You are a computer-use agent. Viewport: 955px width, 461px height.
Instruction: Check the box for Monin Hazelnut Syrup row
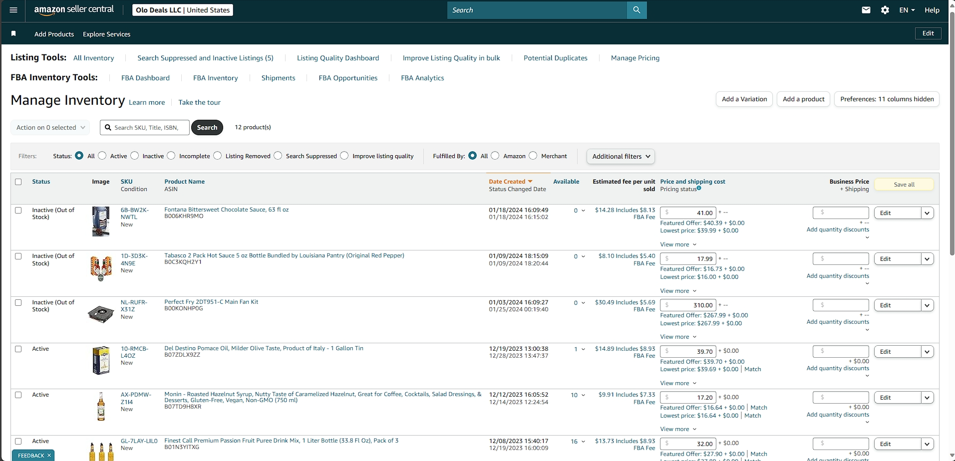click(x=18, y=395)
